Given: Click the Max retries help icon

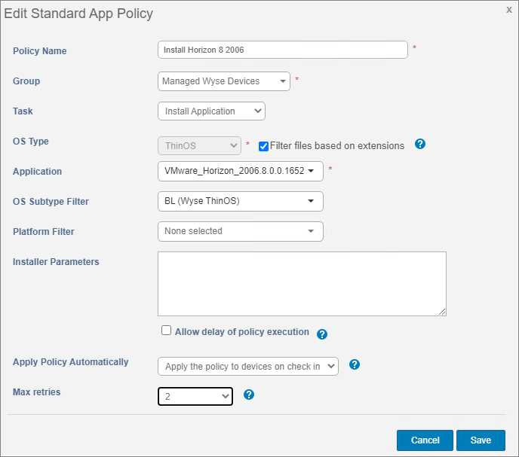Looking at the screenshot, I should (249, 395).
